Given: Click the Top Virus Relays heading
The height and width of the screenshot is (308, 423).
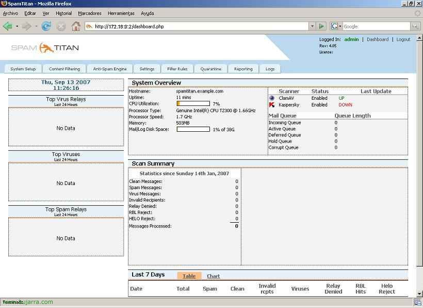Looking at the screenshot, I should [66, 99].
